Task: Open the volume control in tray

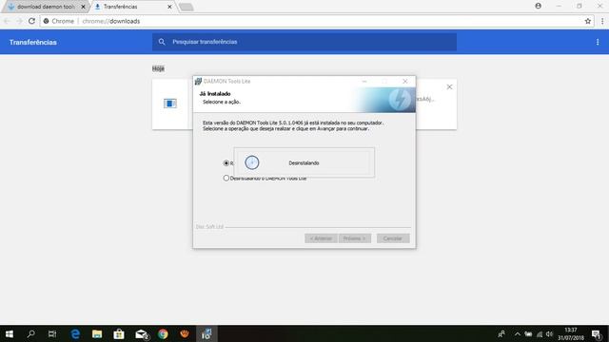Action: tap(549, 333)
